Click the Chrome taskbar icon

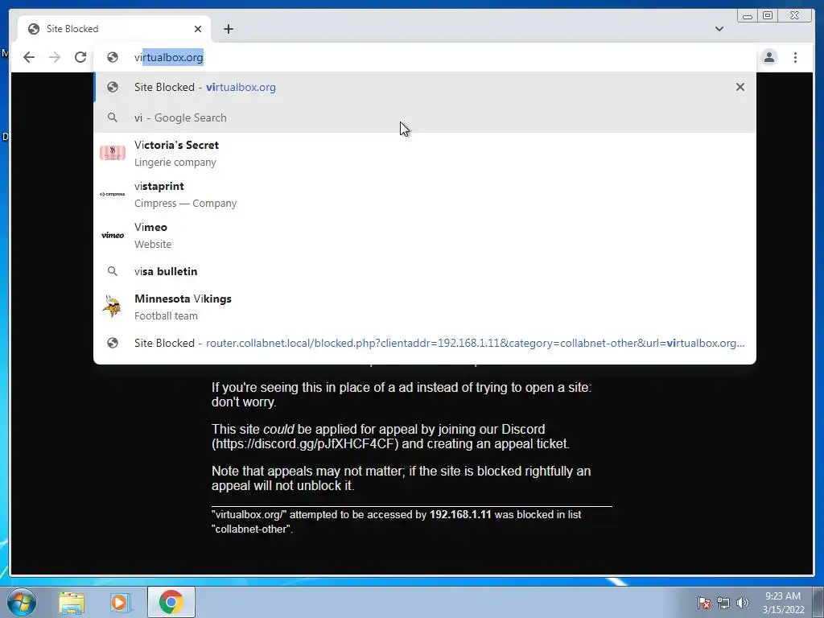click(171, 602)
